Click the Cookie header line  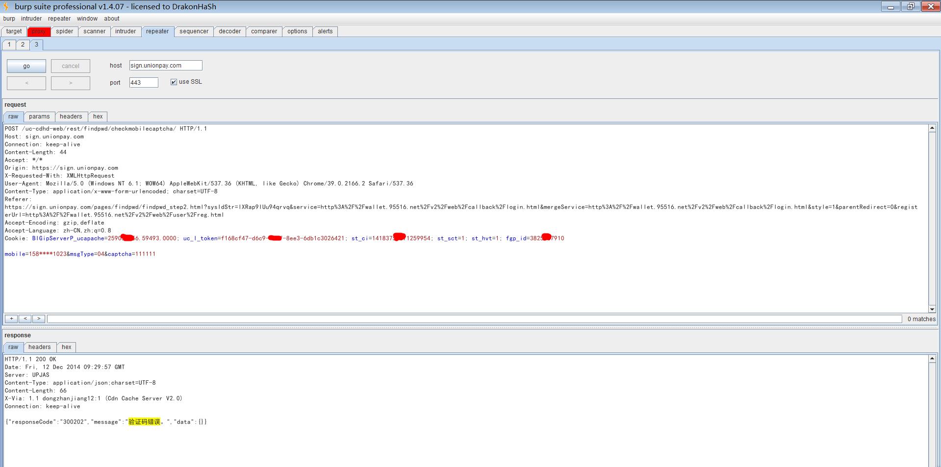pyautogui.click(x=284, y=238)
